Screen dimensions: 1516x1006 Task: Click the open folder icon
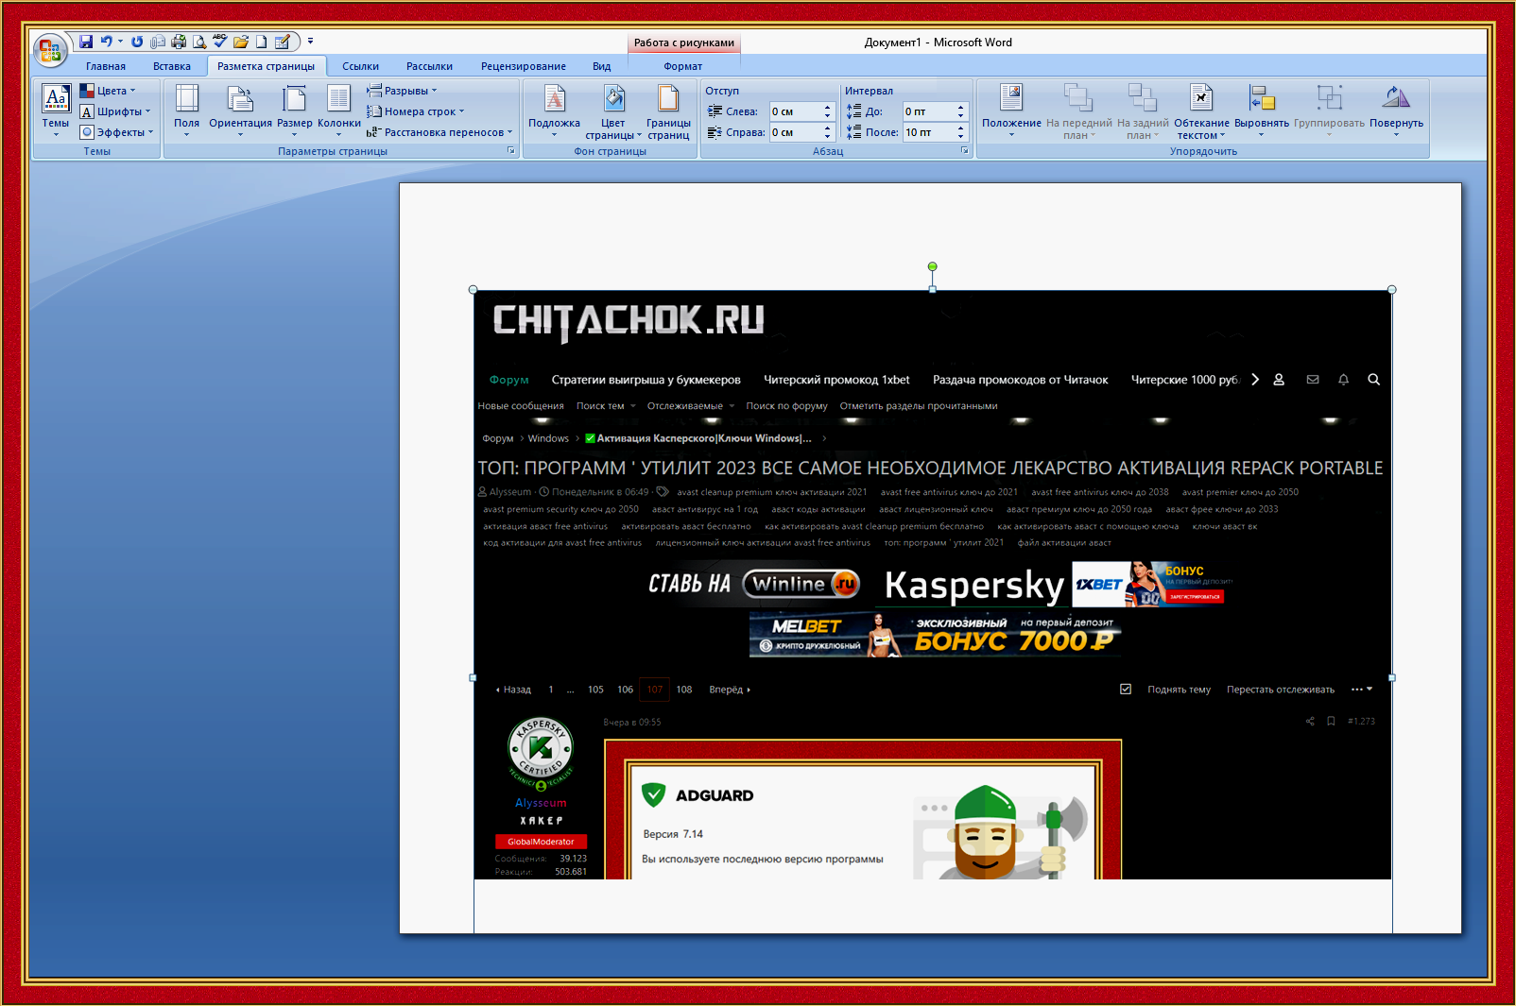241,42
